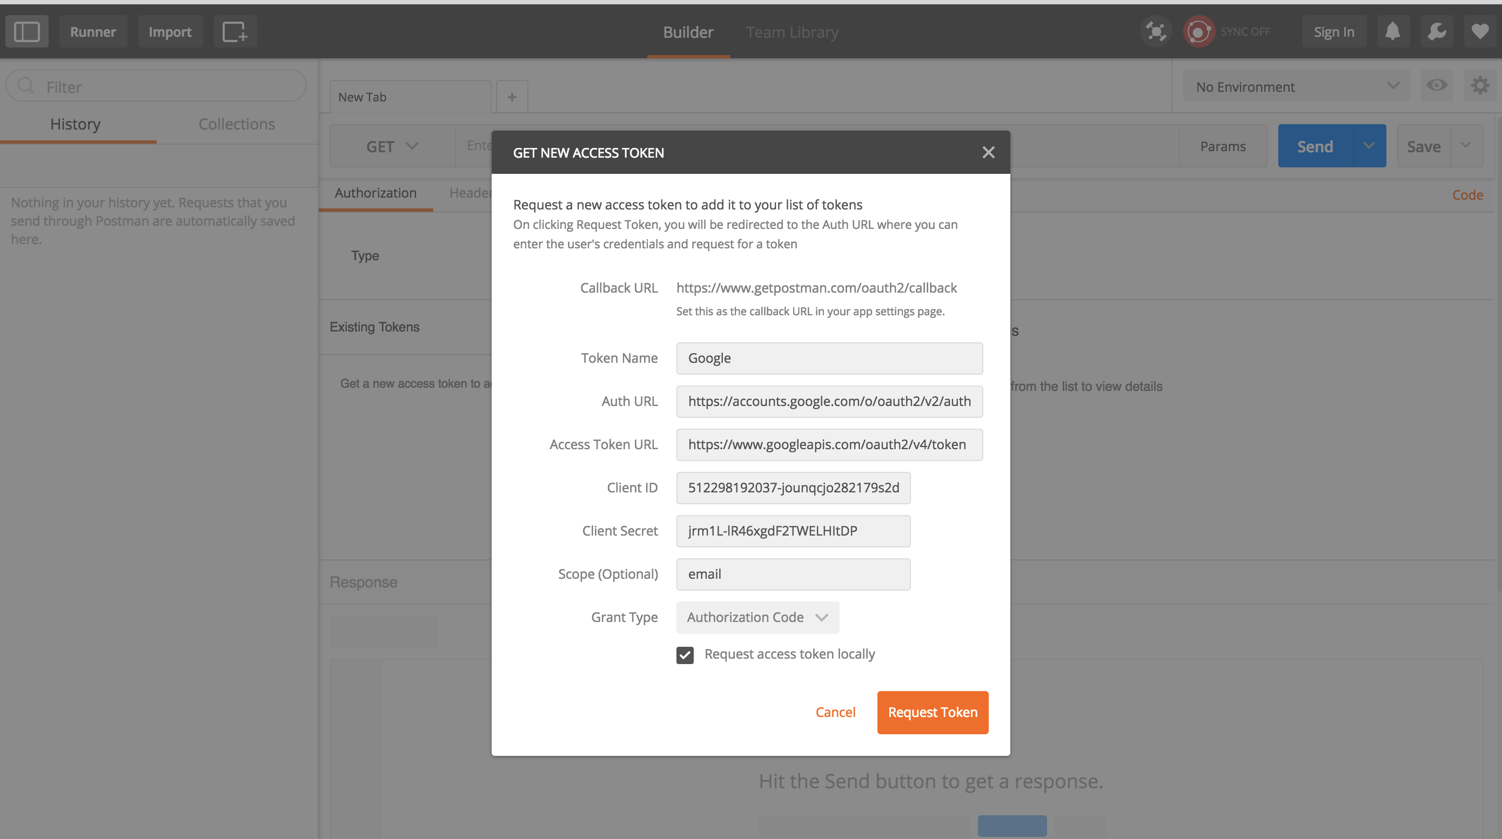Open the Grant Type dropdown
1502x839 pixels.
point(757,617)
